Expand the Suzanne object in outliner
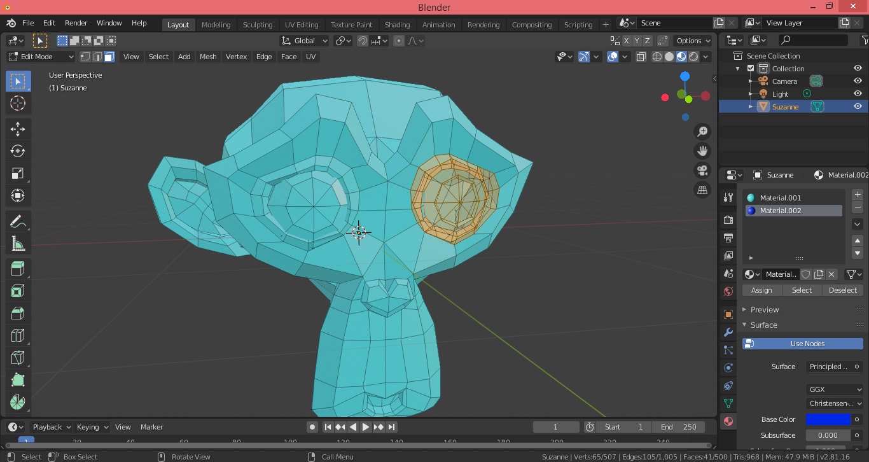869x462 pixels. point(751,107)
